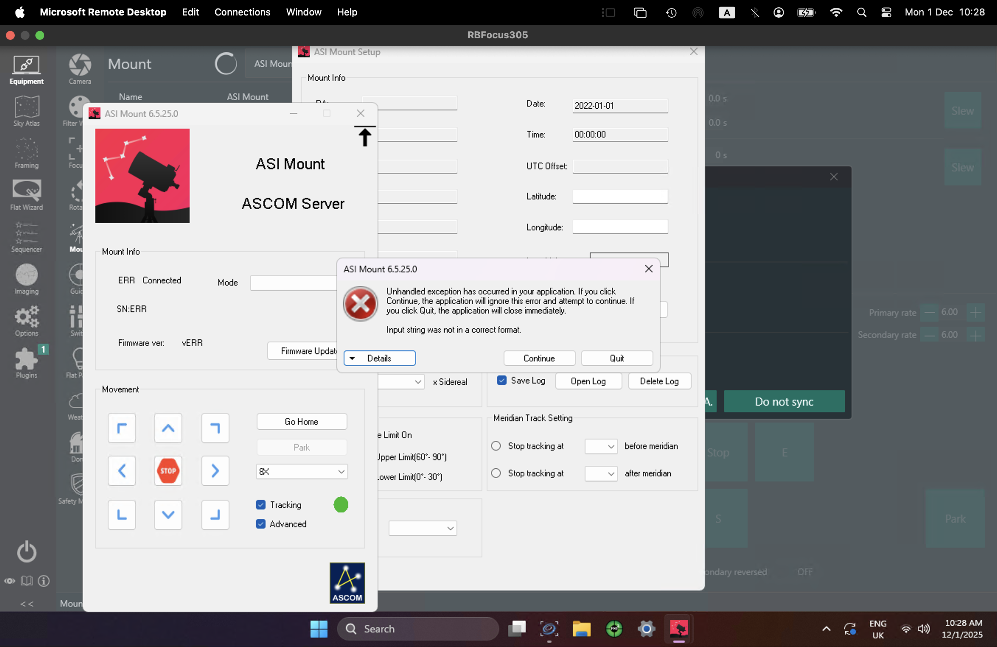Viewport: 997px width, 647px height.
Task: Toggle the Advanced checkbox
Action: (261, 524)
